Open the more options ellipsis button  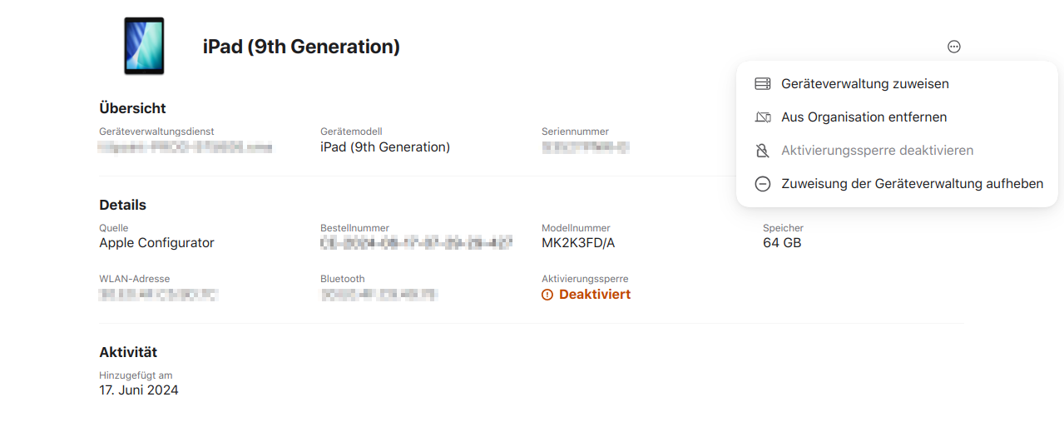tap(954, 47)
